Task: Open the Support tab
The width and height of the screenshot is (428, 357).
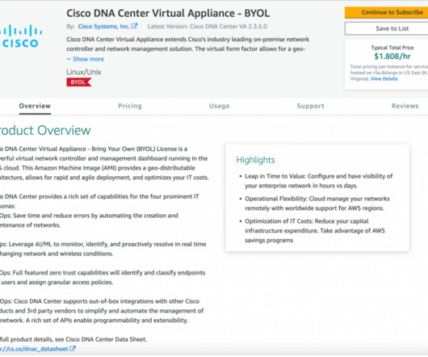Action: tap(311, 106)
